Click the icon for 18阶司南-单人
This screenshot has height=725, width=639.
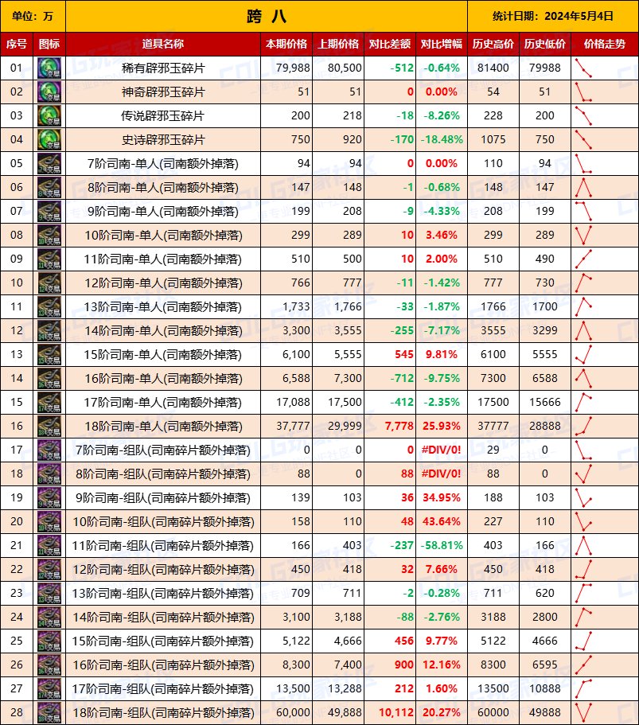pos(49,427)
